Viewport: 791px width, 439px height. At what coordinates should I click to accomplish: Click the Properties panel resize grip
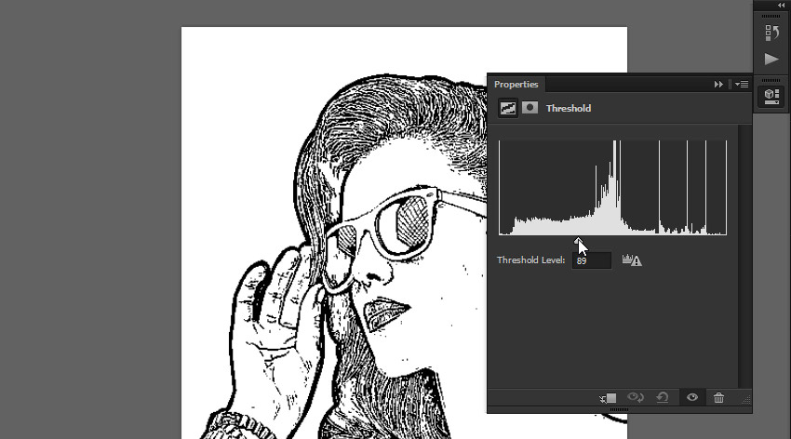click(x=746, y=400)
